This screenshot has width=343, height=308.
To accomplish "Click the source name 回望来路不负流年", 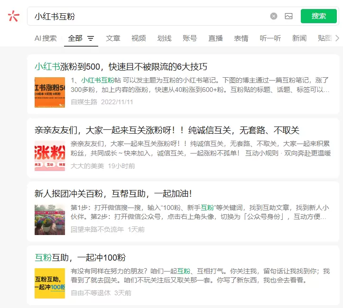I will click(97, 229).
